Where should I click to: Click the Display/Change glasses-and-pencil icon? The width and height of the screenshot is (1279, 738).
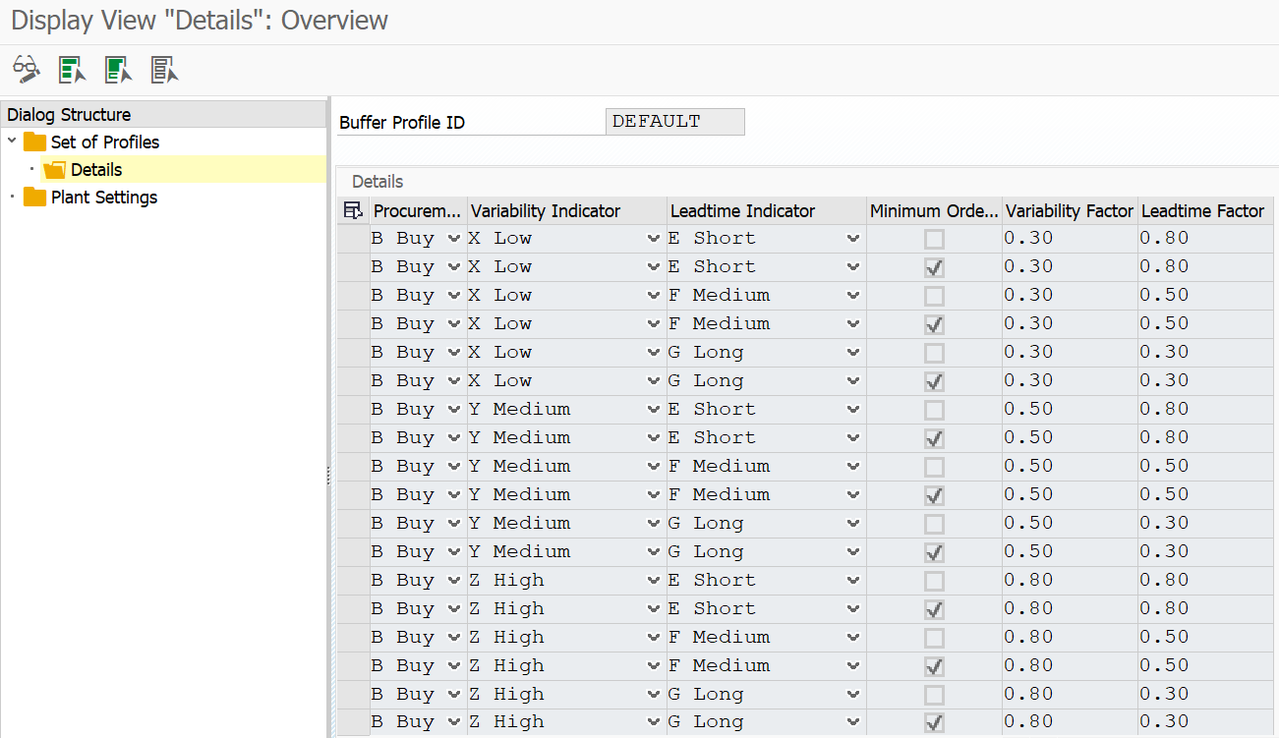pos(27,69)
